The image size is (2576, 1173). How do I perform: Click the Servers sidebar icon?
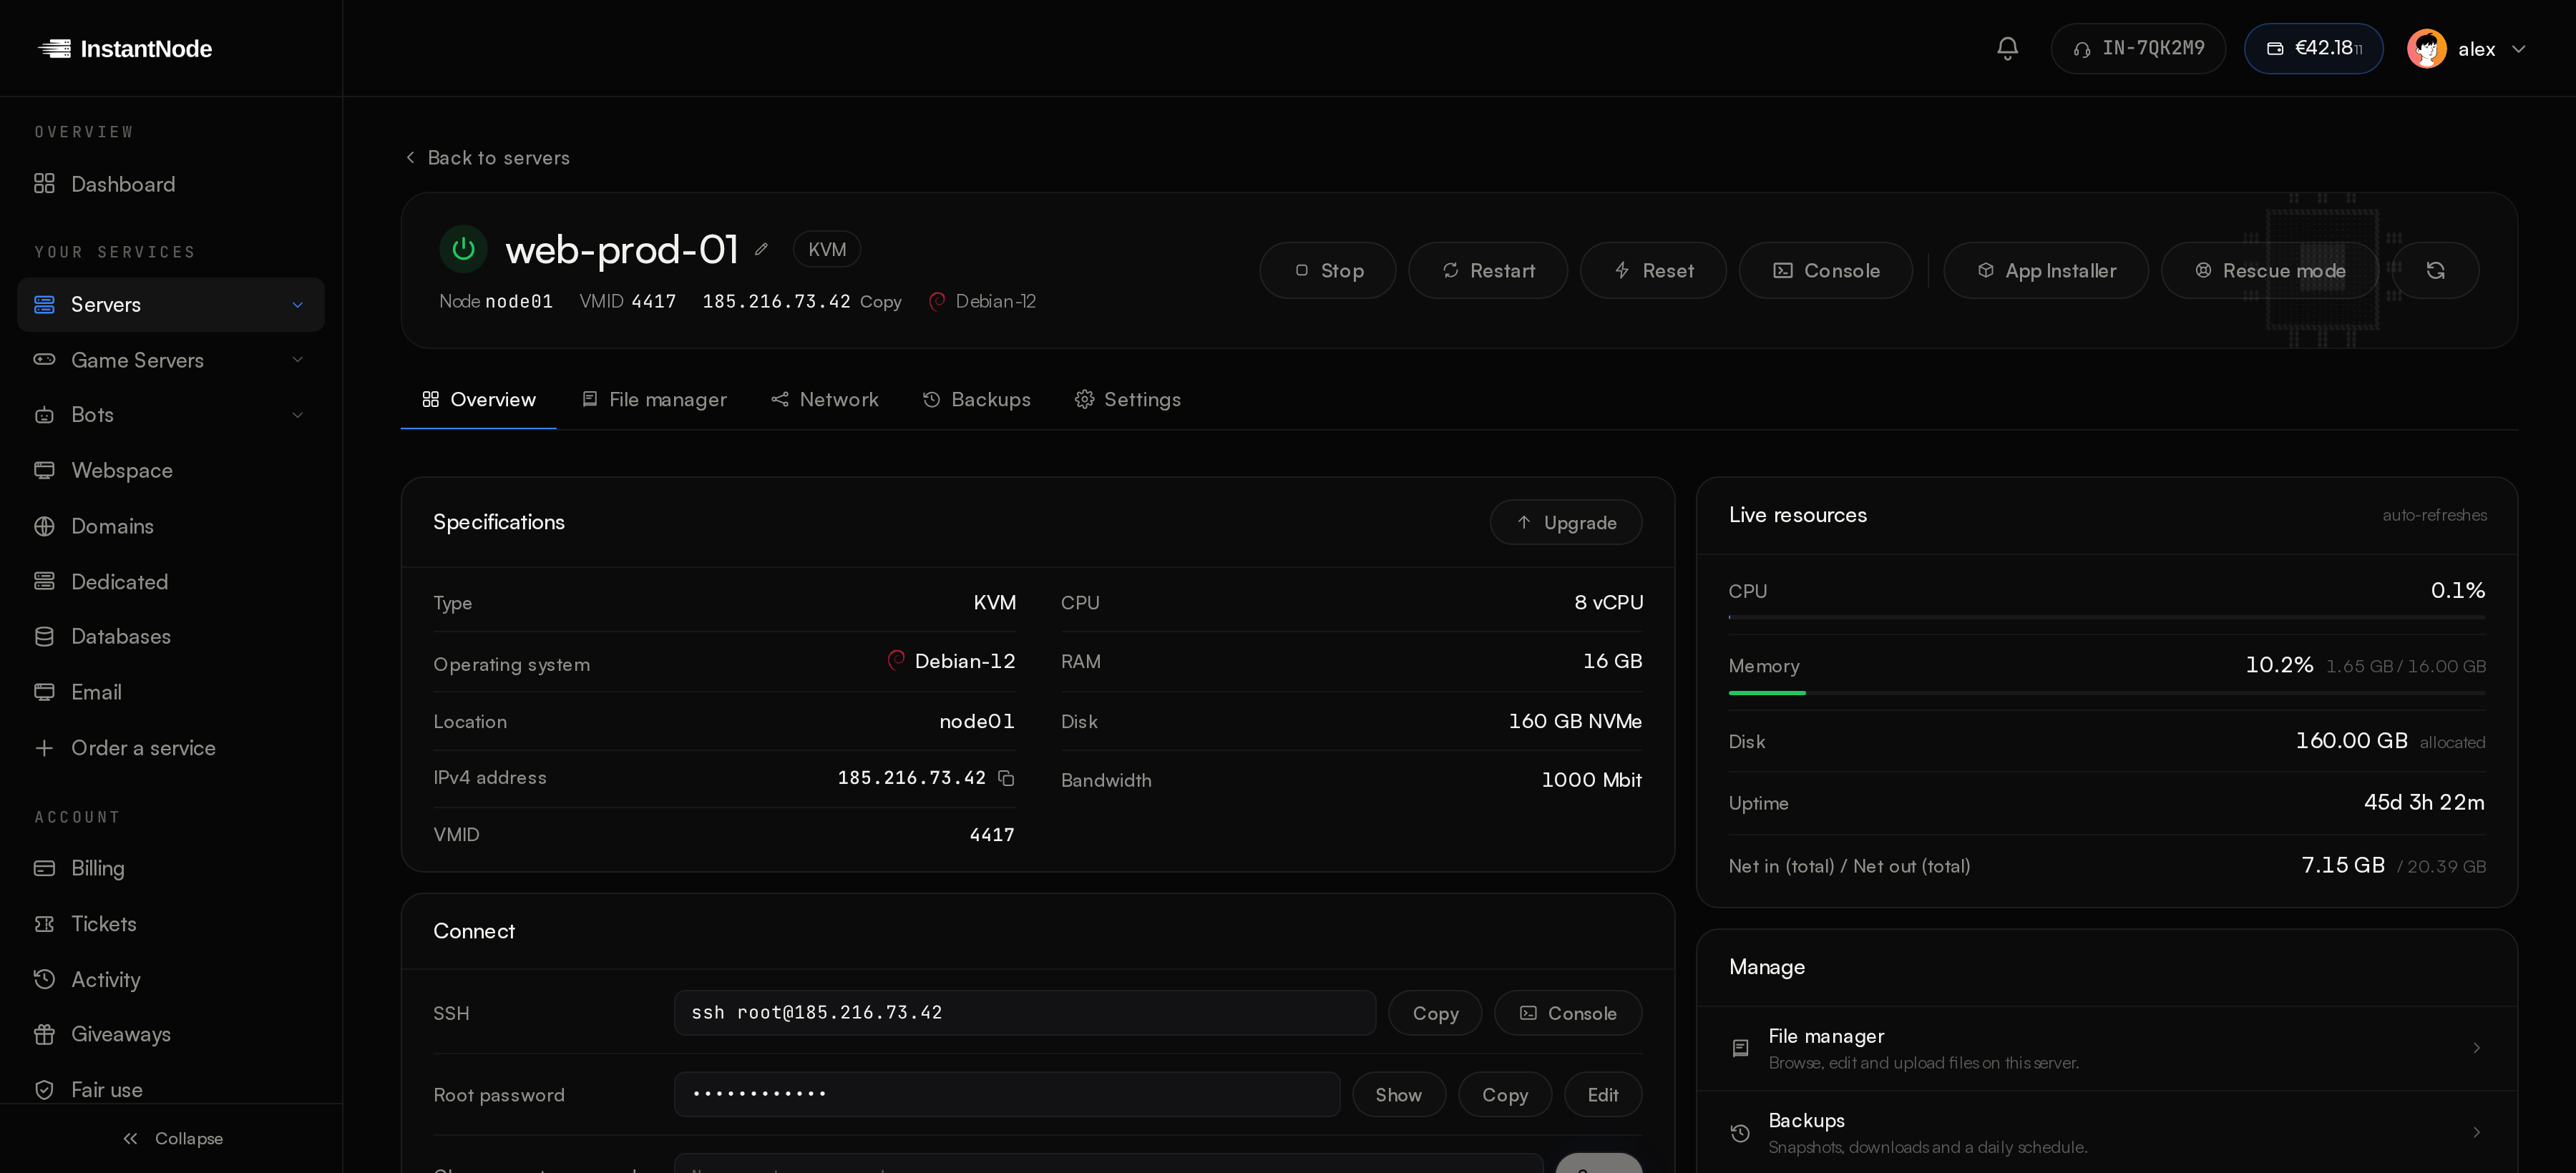point(44,305)
